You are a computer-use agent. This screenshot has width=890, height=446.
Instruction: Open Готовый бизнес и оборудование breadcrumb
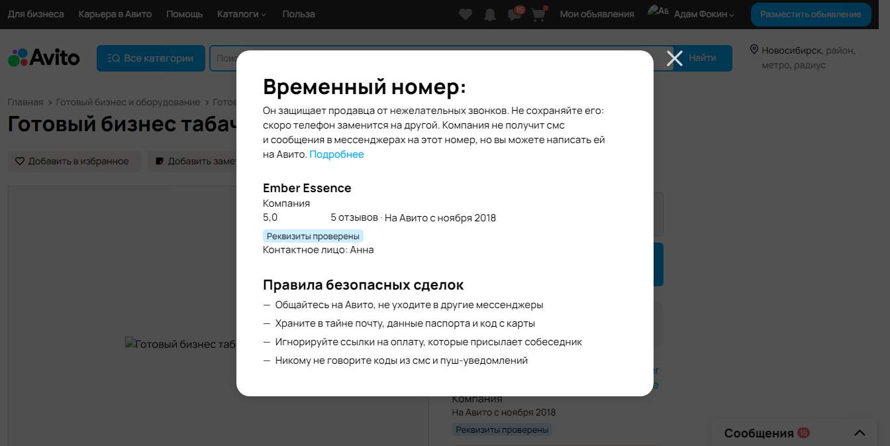tap(128, 102)
